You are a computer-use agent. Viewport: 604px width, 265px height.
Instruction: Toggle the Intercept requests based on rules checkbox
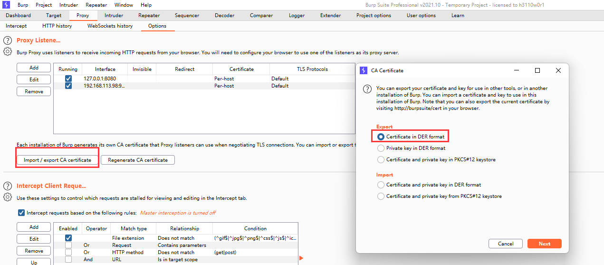(21, 213)
